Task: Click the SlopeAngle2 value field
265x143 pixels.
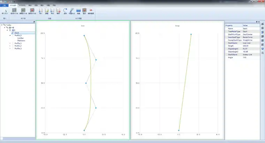Action: coord(251,51)
